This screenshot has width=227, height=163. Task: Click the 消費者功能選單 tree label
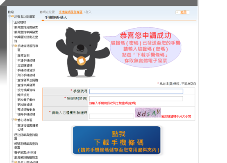click(x=25, y=17)
